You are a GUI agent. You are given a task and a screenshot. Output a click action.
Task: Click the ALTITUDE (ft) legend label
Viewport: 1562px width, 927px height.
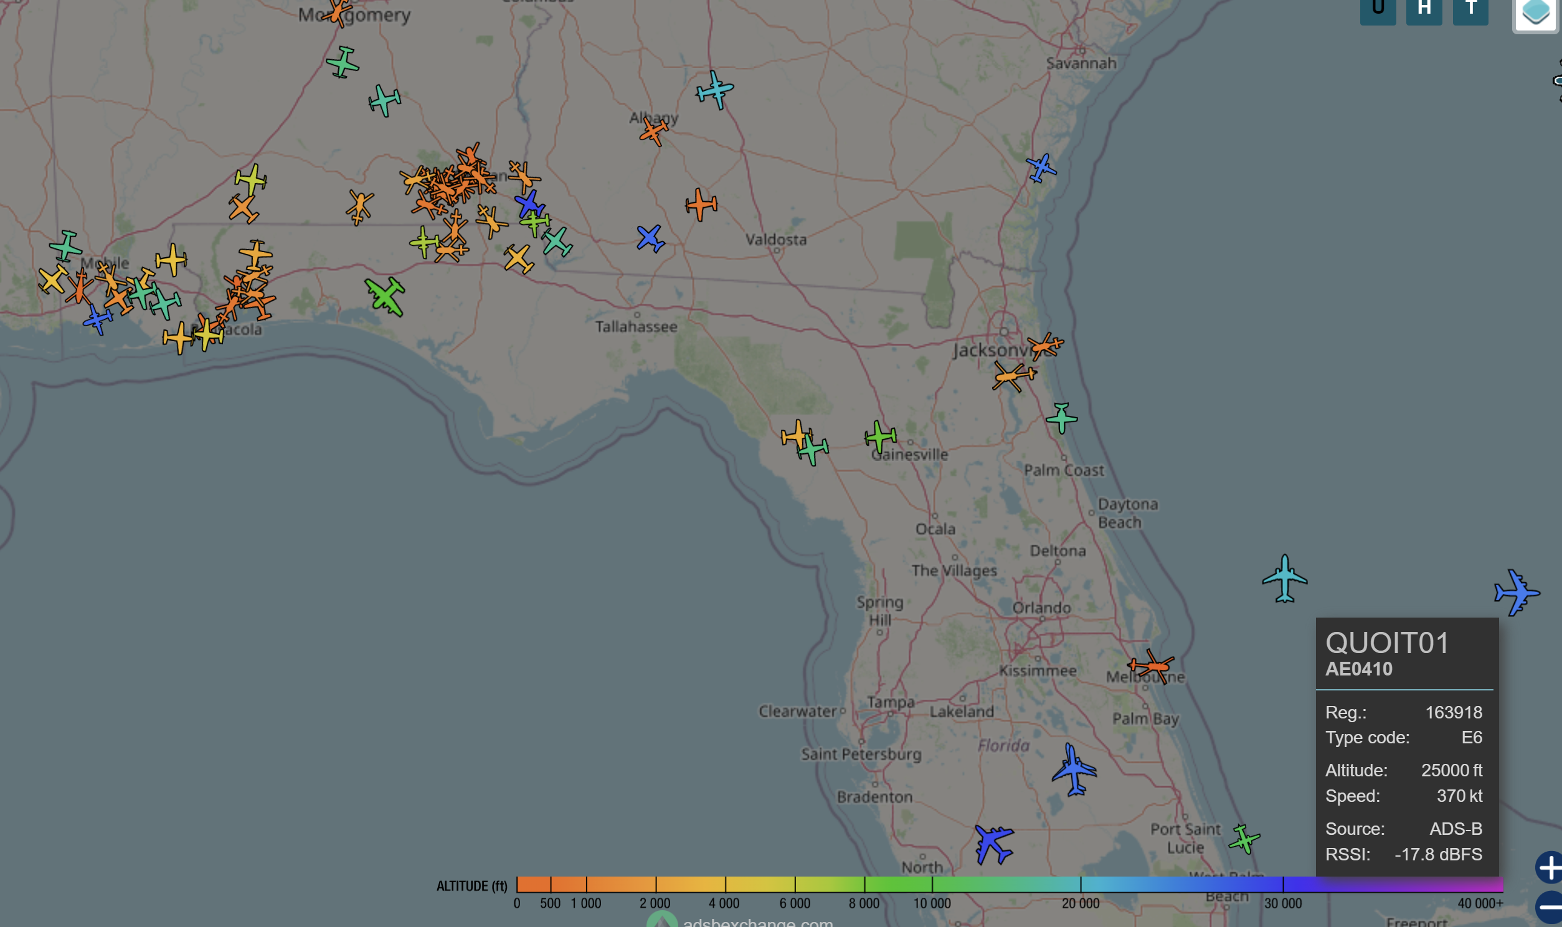tap(471, 886)
